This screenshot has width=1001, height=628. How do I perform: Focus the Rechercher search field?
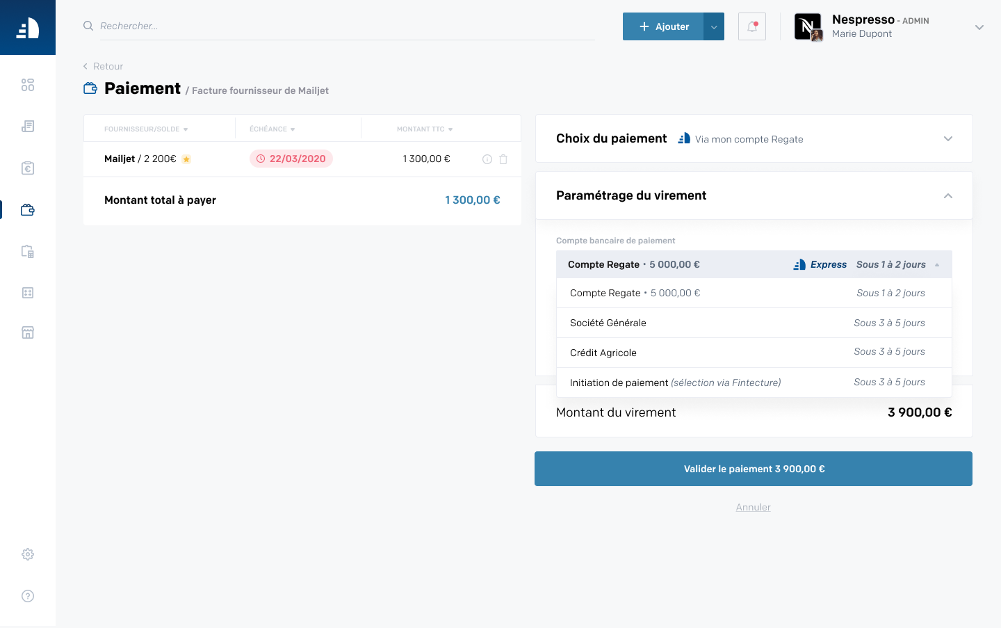pos(346,26)
